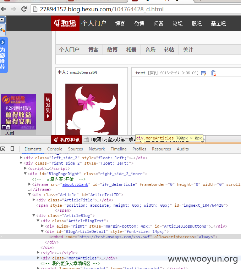
Task: Expand the ifr_delarticle iframe node
Action: coord(29,184)
